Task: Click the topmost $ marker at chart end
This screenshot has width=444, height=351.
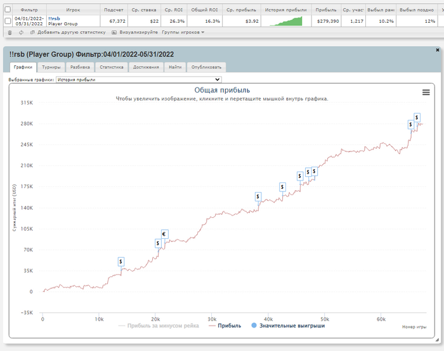Action: click(417, 117)
